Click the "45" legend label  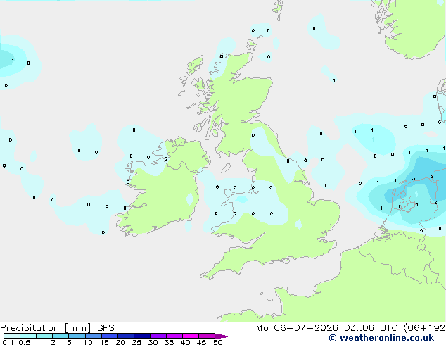click(201, 342)
